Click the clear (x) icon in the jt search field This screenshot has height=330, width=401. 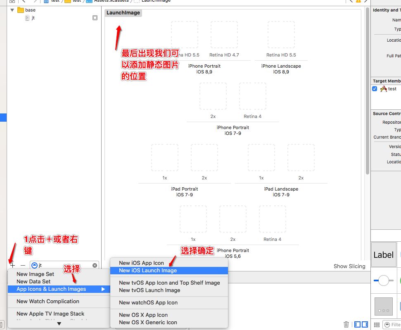tap(95, 266)
